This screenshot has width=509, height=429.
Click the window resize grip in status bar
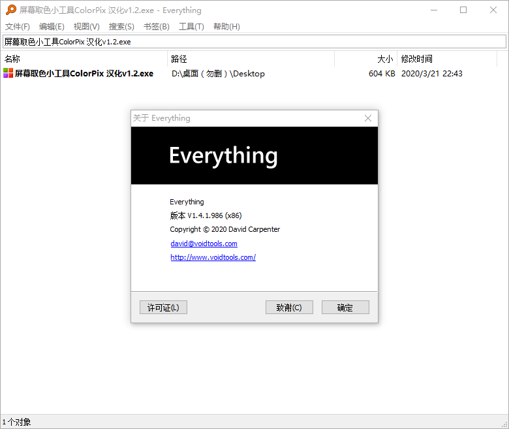tap(504, 424)
